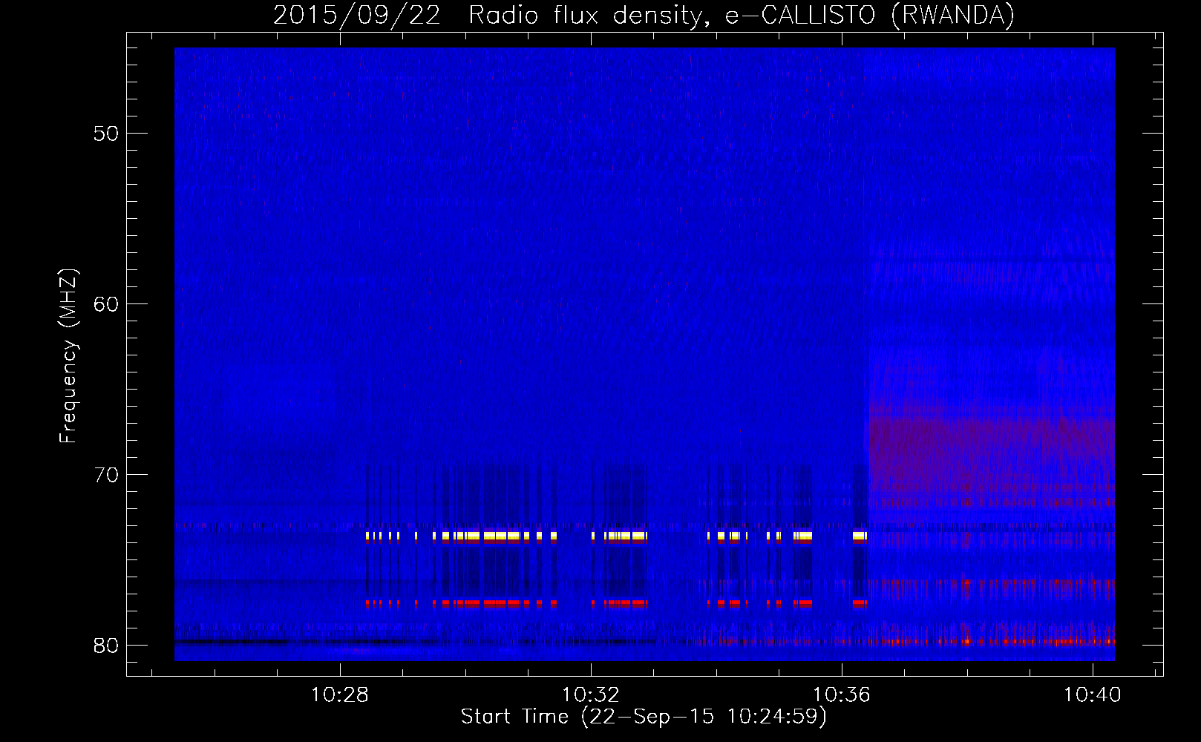Click the time tick label '10:28'

(340, 695)
